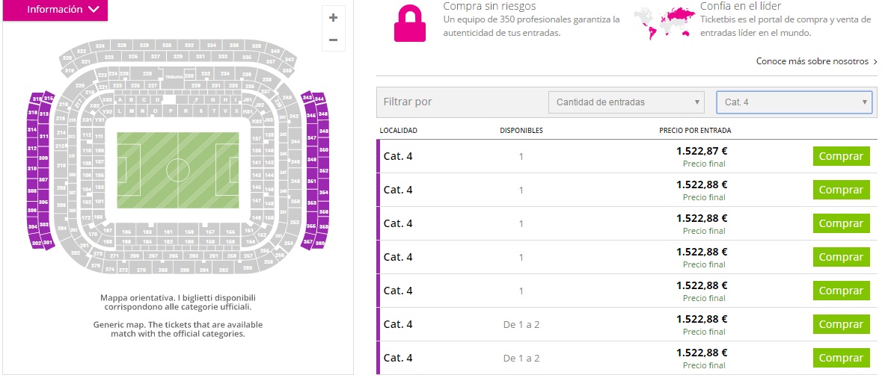Select purple section 302 on stadium map
This screenshot has width=885, height=375.
36,244
